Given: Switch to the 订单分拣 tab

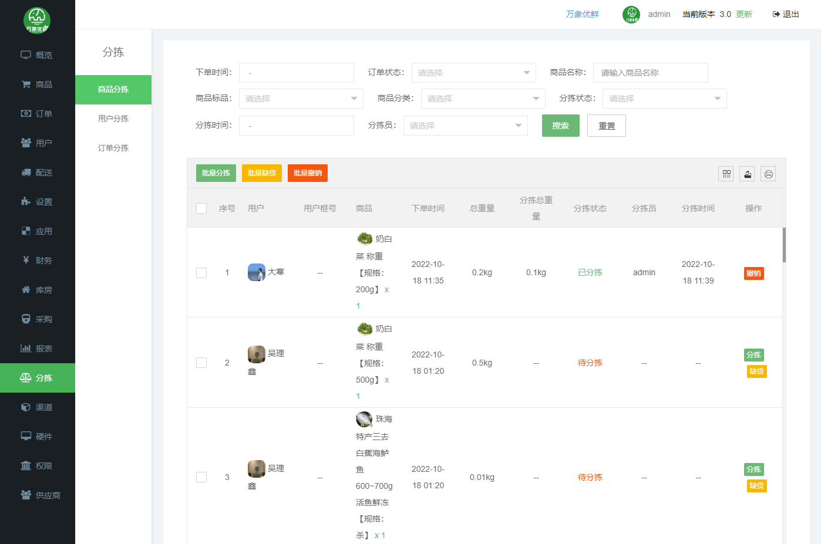Looking at the screenshot, I should tap(113, 148).
